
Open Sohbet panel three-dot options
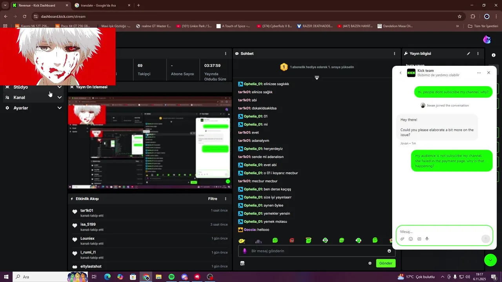pyautogui.click(x=395, y=54)
